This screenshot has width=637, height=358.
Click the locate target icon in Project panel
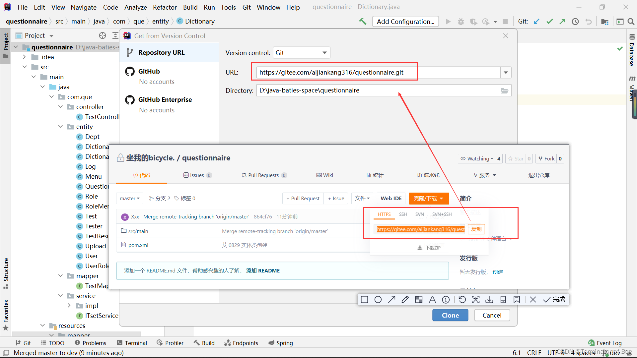103,35
